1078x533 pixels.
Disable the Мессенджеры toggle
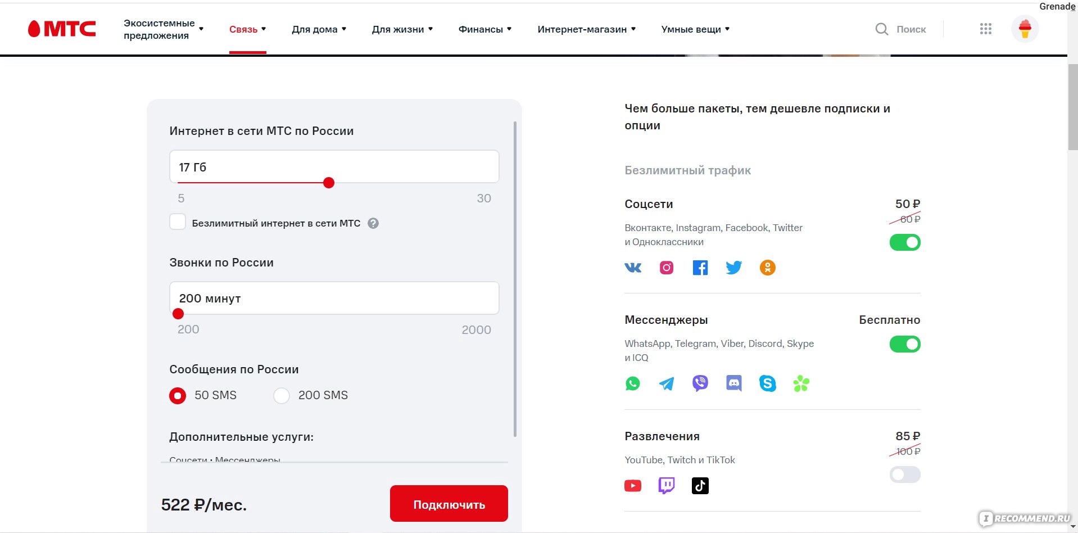coord(905,344)
